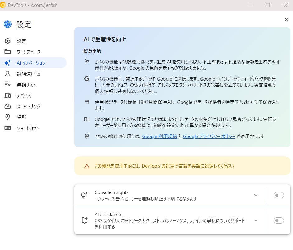This screenshot has height=250, width=293.
Task: Select the 設定 gear icon in sidebar
Action: [7, 41]
